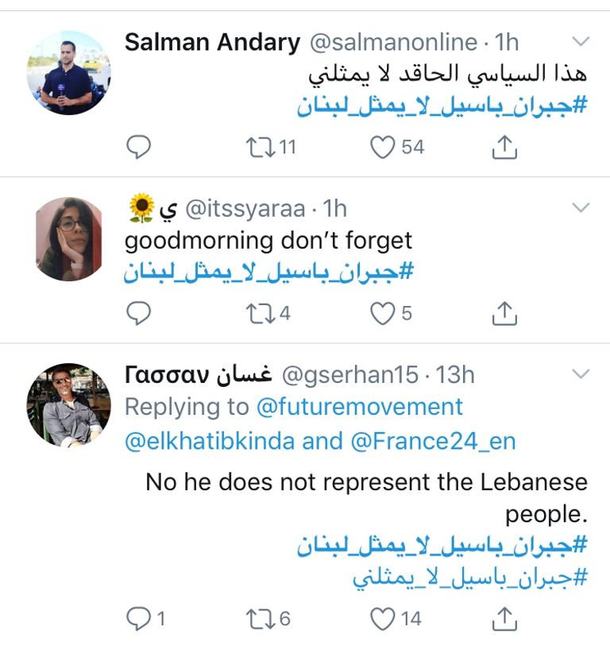
Task: Open the @futuremovement profile link
Action: (x=361, y=406)
